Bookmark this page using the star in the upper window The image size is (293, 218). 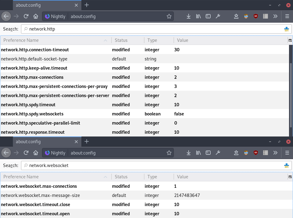click(x=169, y=16)
